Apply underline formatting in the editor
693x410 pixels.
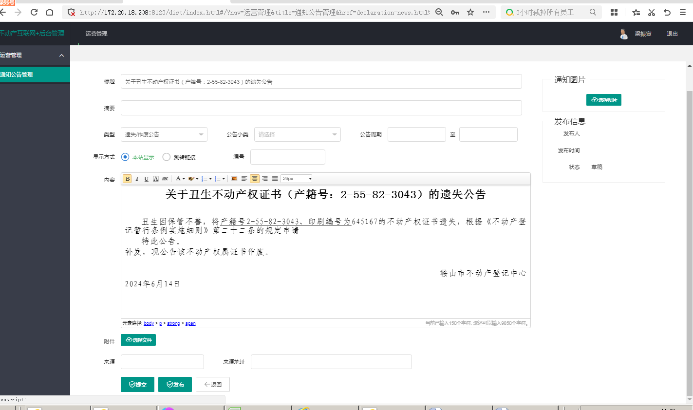pos(146,179)
